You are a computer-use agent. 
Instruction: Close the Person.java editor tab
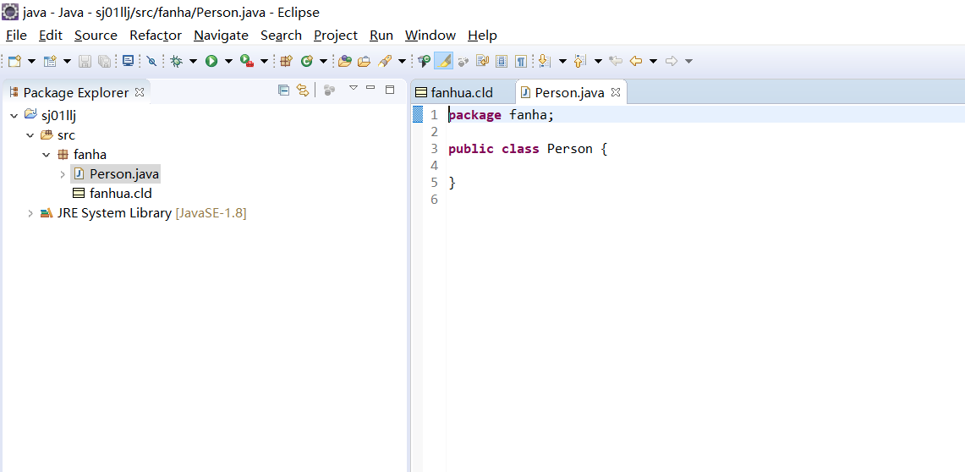pos(615,93)
